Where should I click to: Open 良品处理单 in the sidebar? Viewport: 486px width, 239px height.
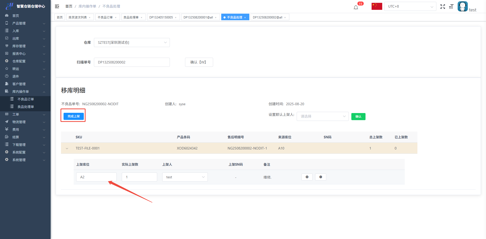(26, 107)
